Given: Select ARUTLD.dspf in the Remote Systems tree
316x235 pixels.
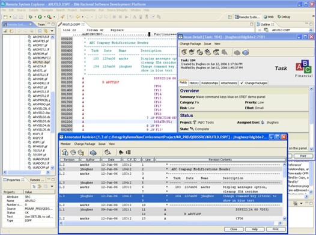Looking at the screenshot, I should click(x=41, y=62).
